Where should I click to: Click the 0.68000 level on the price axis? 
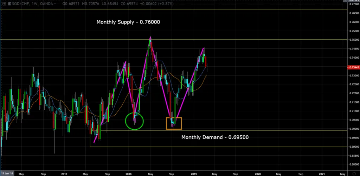click(x=354, y=164)
